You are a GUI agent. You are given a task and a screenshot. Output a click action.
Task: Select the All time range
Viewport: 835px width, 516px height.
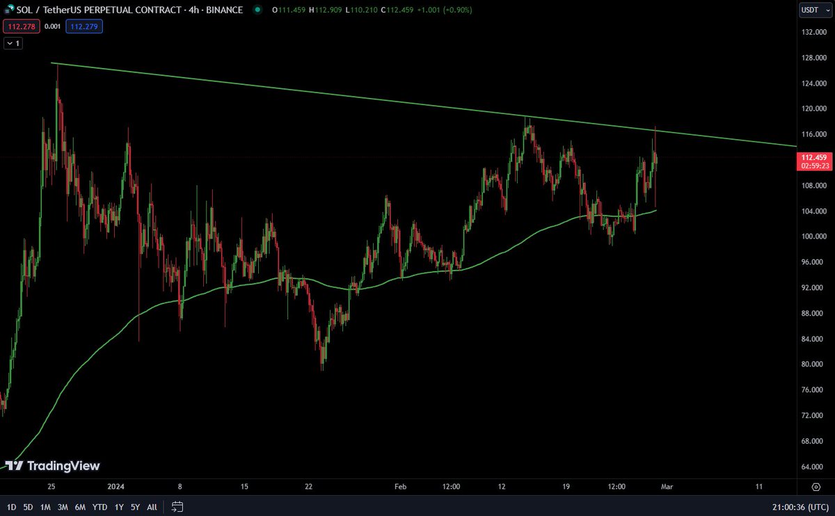152,507
